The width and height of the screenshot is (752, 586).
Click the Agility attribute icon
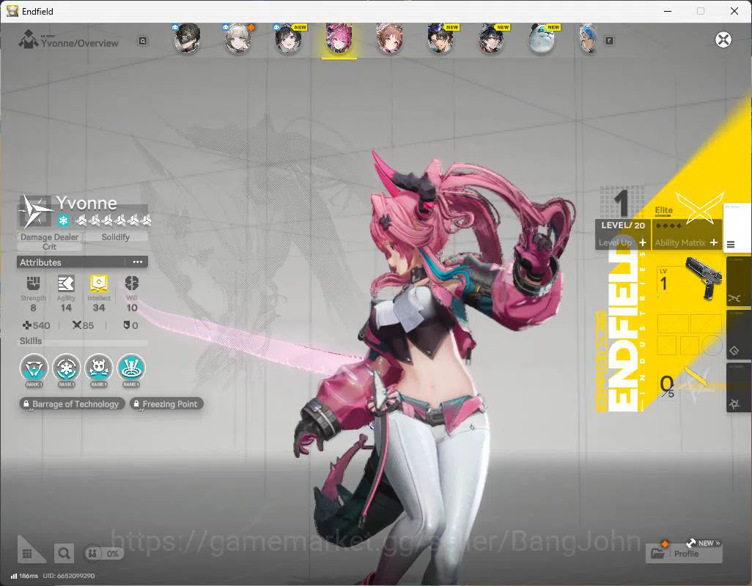pyautogui.click(x=66, y=283)
